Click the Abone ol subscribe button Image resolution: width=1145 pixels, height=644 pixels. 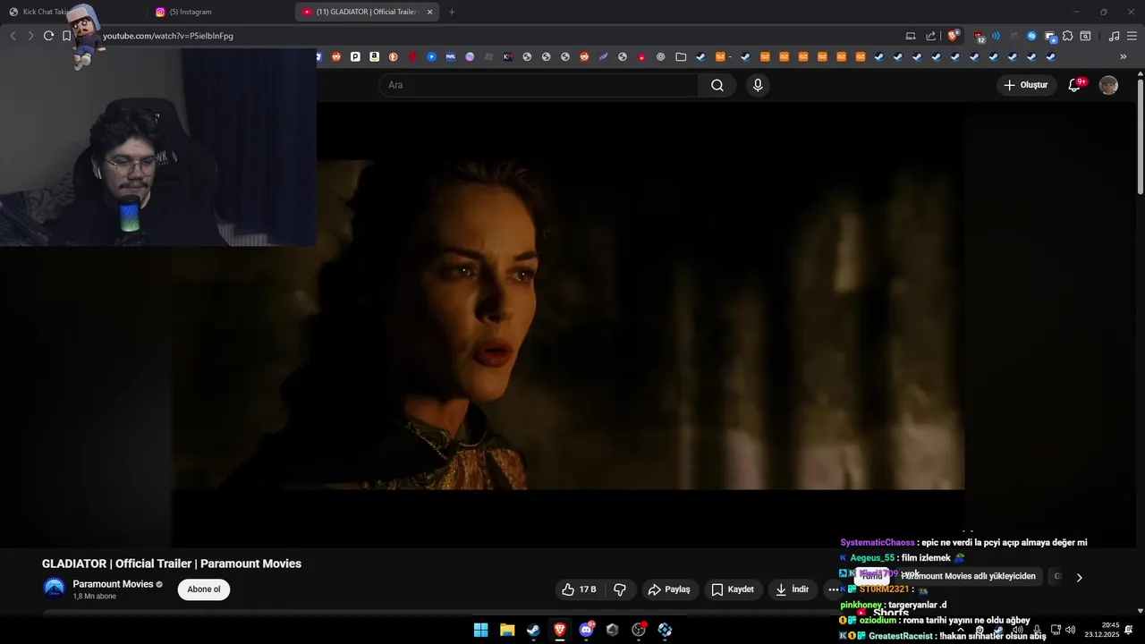click(204, 589)
